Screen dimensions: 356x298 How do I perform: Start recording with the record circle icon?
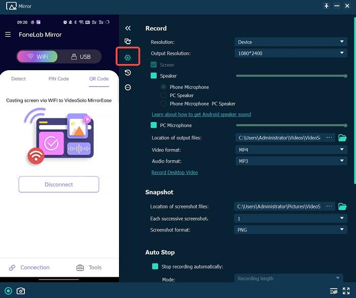point(9,291)
